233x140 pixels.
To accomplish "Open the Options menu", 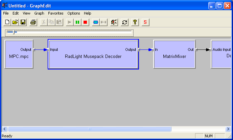I will (x=74, y=13).
